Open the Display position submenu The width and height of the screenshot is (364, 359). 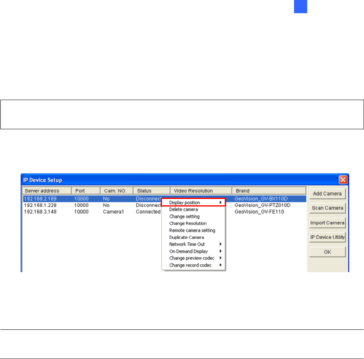[x=193, y=203]
